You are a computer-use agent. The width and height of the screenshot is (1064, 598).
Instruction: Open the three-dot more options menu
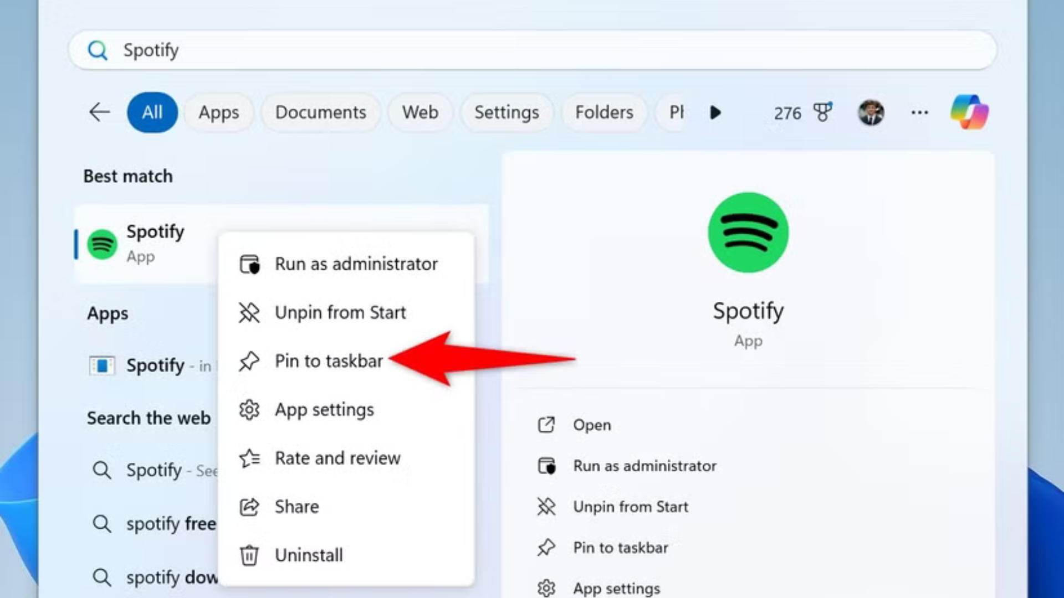click(x=919, y=112)
